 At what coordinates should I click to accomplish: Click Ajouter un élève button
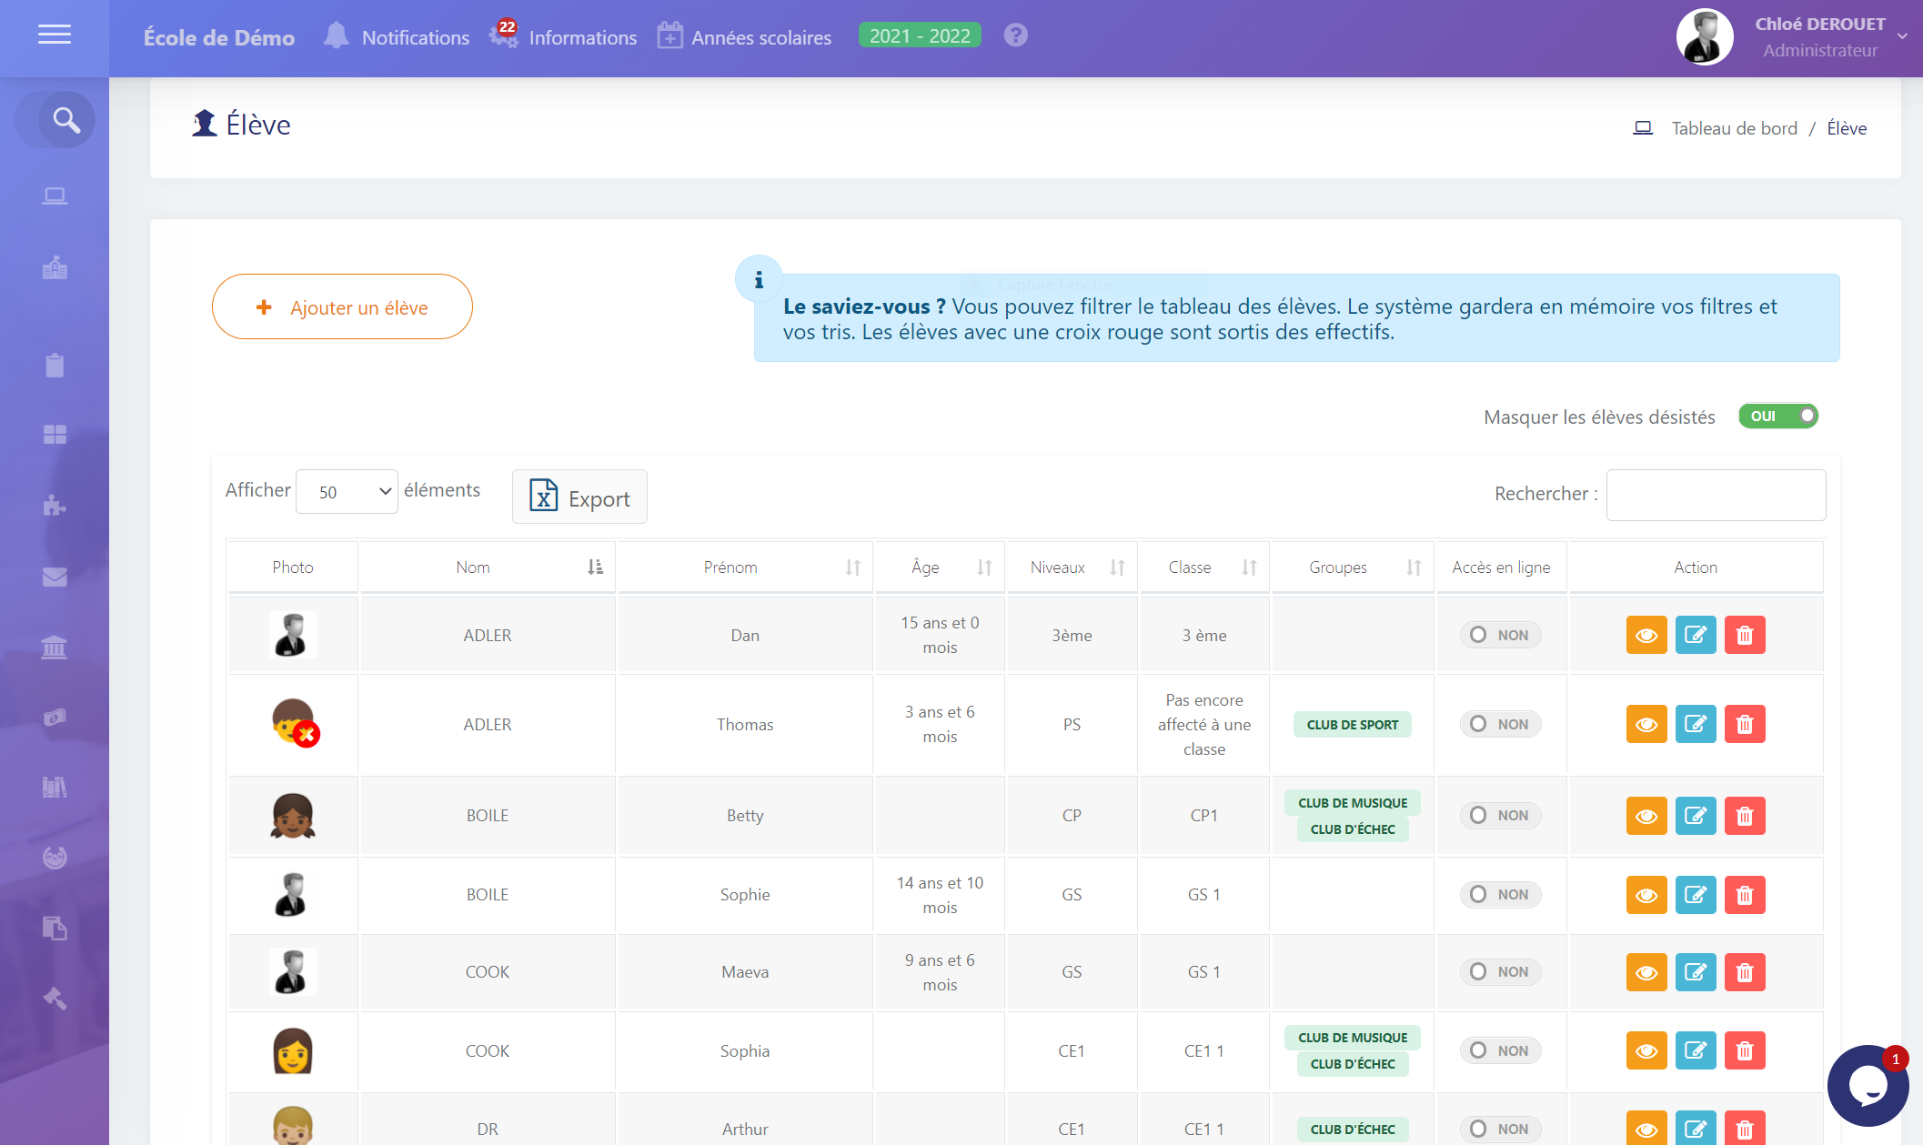(x=342, y=307)
